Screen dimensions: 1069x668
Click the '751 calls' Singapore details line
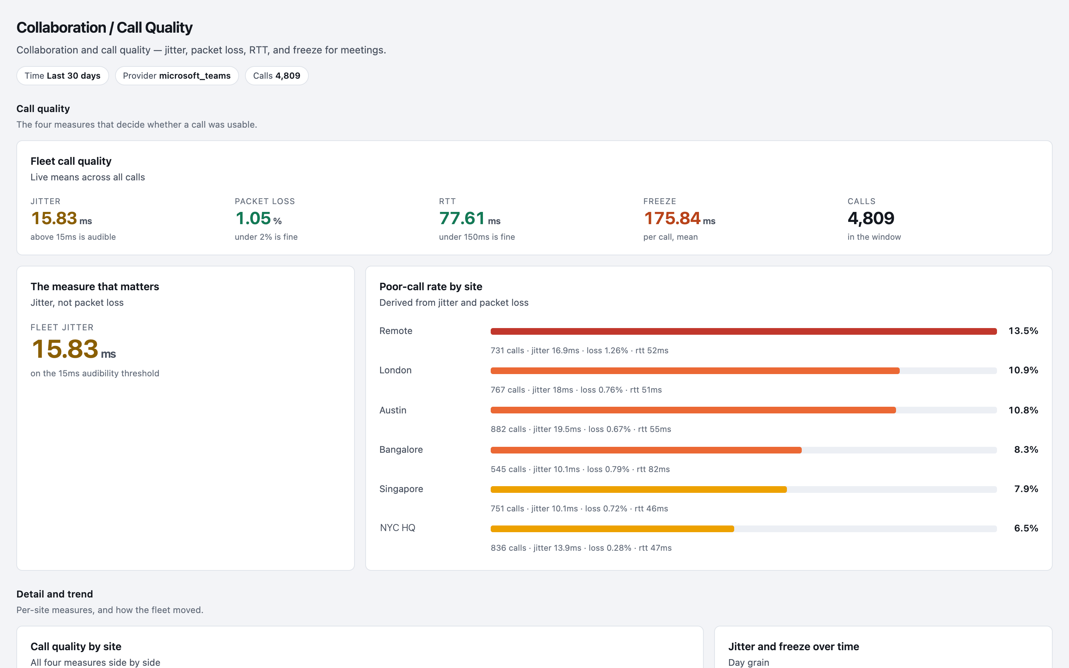coord(579,508)
